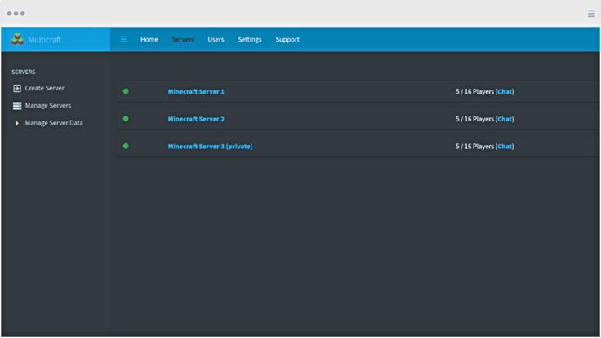The image size is (601, 338).
Task: Open the Servers menu item
Action: tap(183, 39)
